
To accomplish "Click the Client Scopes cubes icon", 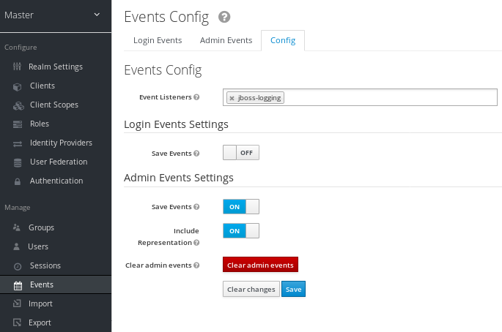I will (18, 106).
